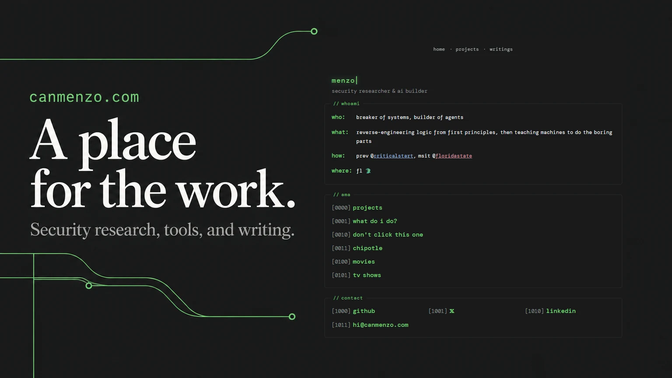Open the projects nav item
Screen dimensions: 672x378
(467, 49)
